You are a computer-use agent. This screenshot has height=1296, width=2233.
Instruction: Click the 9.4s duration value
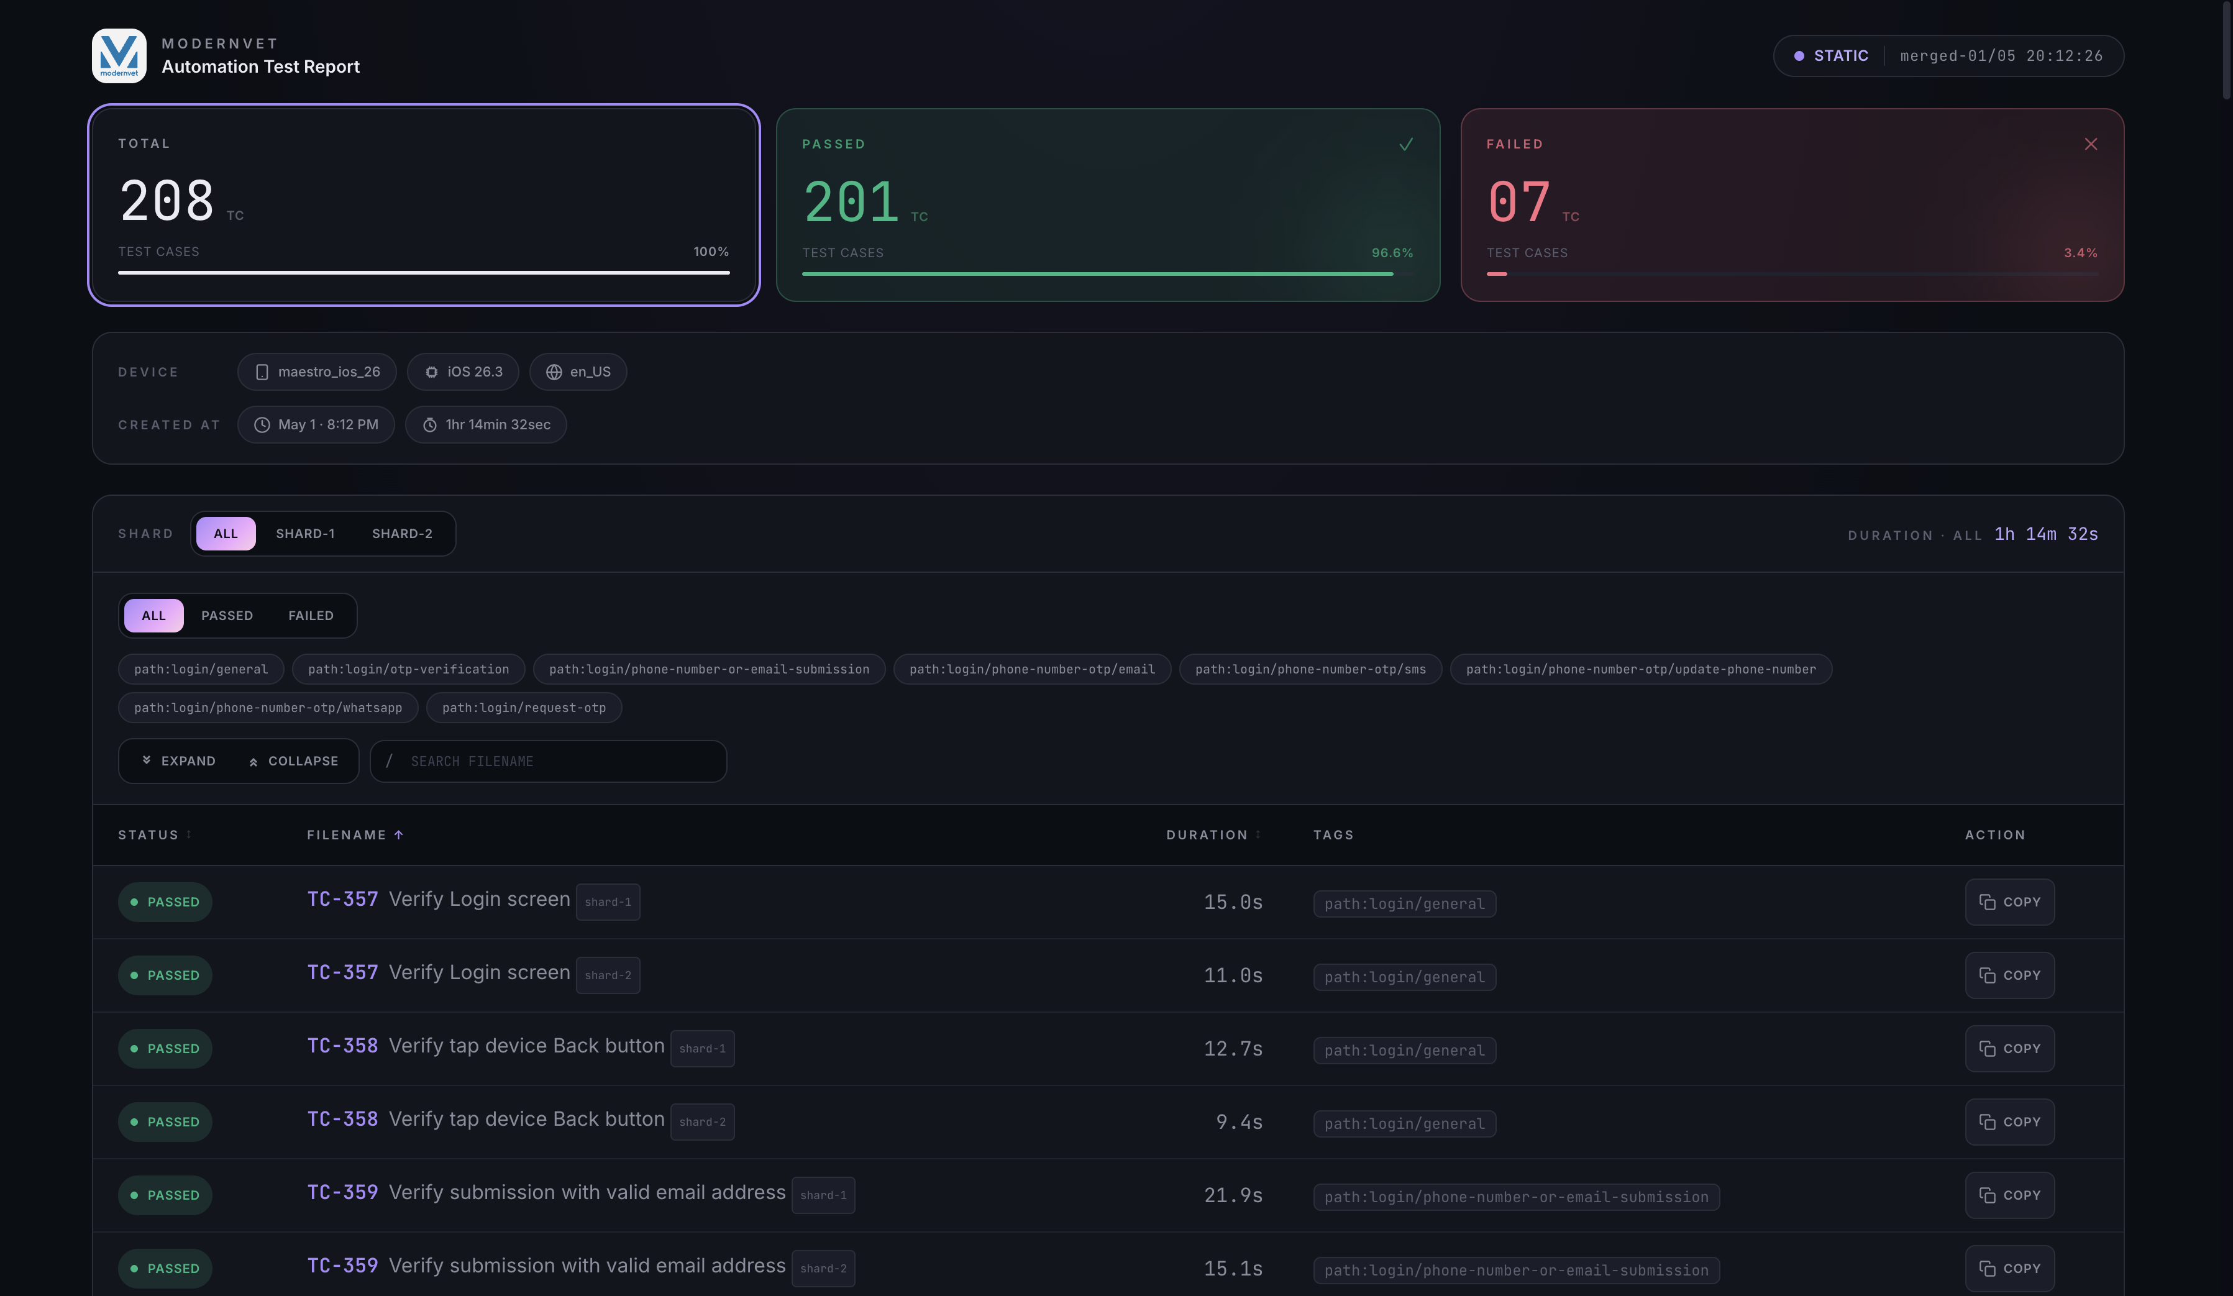tap(1239, 1121)
